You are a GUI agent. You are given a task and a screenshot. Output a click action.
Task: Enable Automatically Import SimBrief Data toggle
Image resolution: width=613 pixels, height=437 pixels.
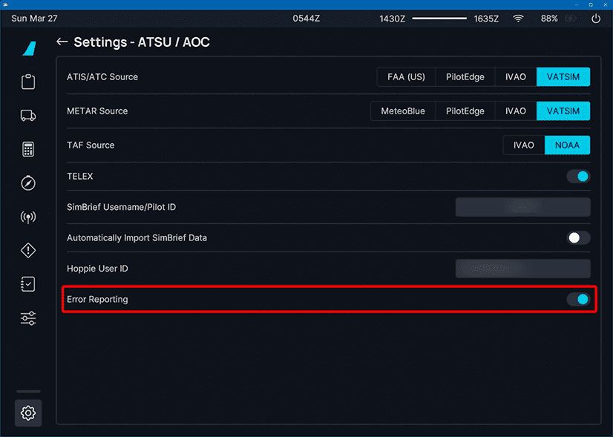pos(578,238)
